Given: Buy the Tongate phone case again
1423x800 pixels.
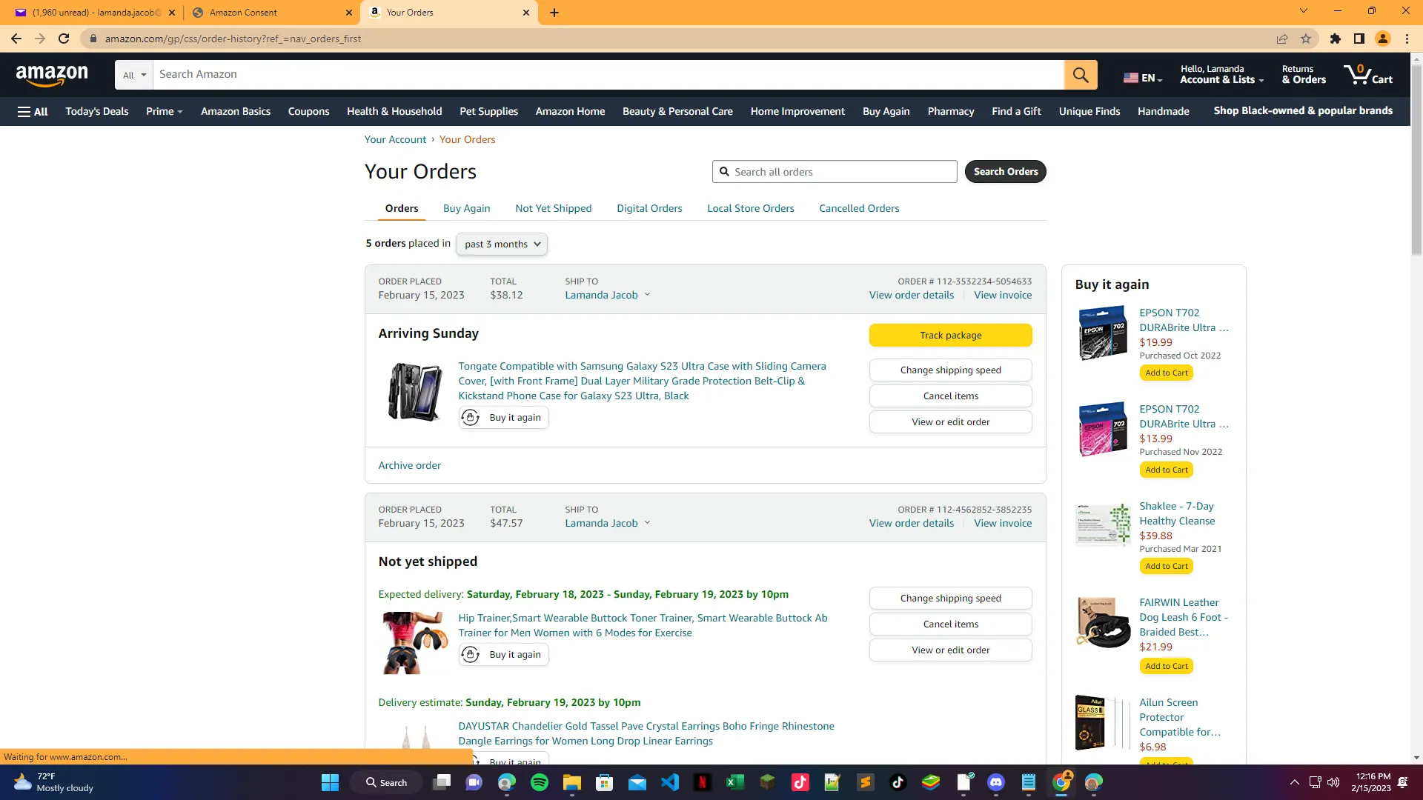Looking at the screenshot, I should (503, 418).
